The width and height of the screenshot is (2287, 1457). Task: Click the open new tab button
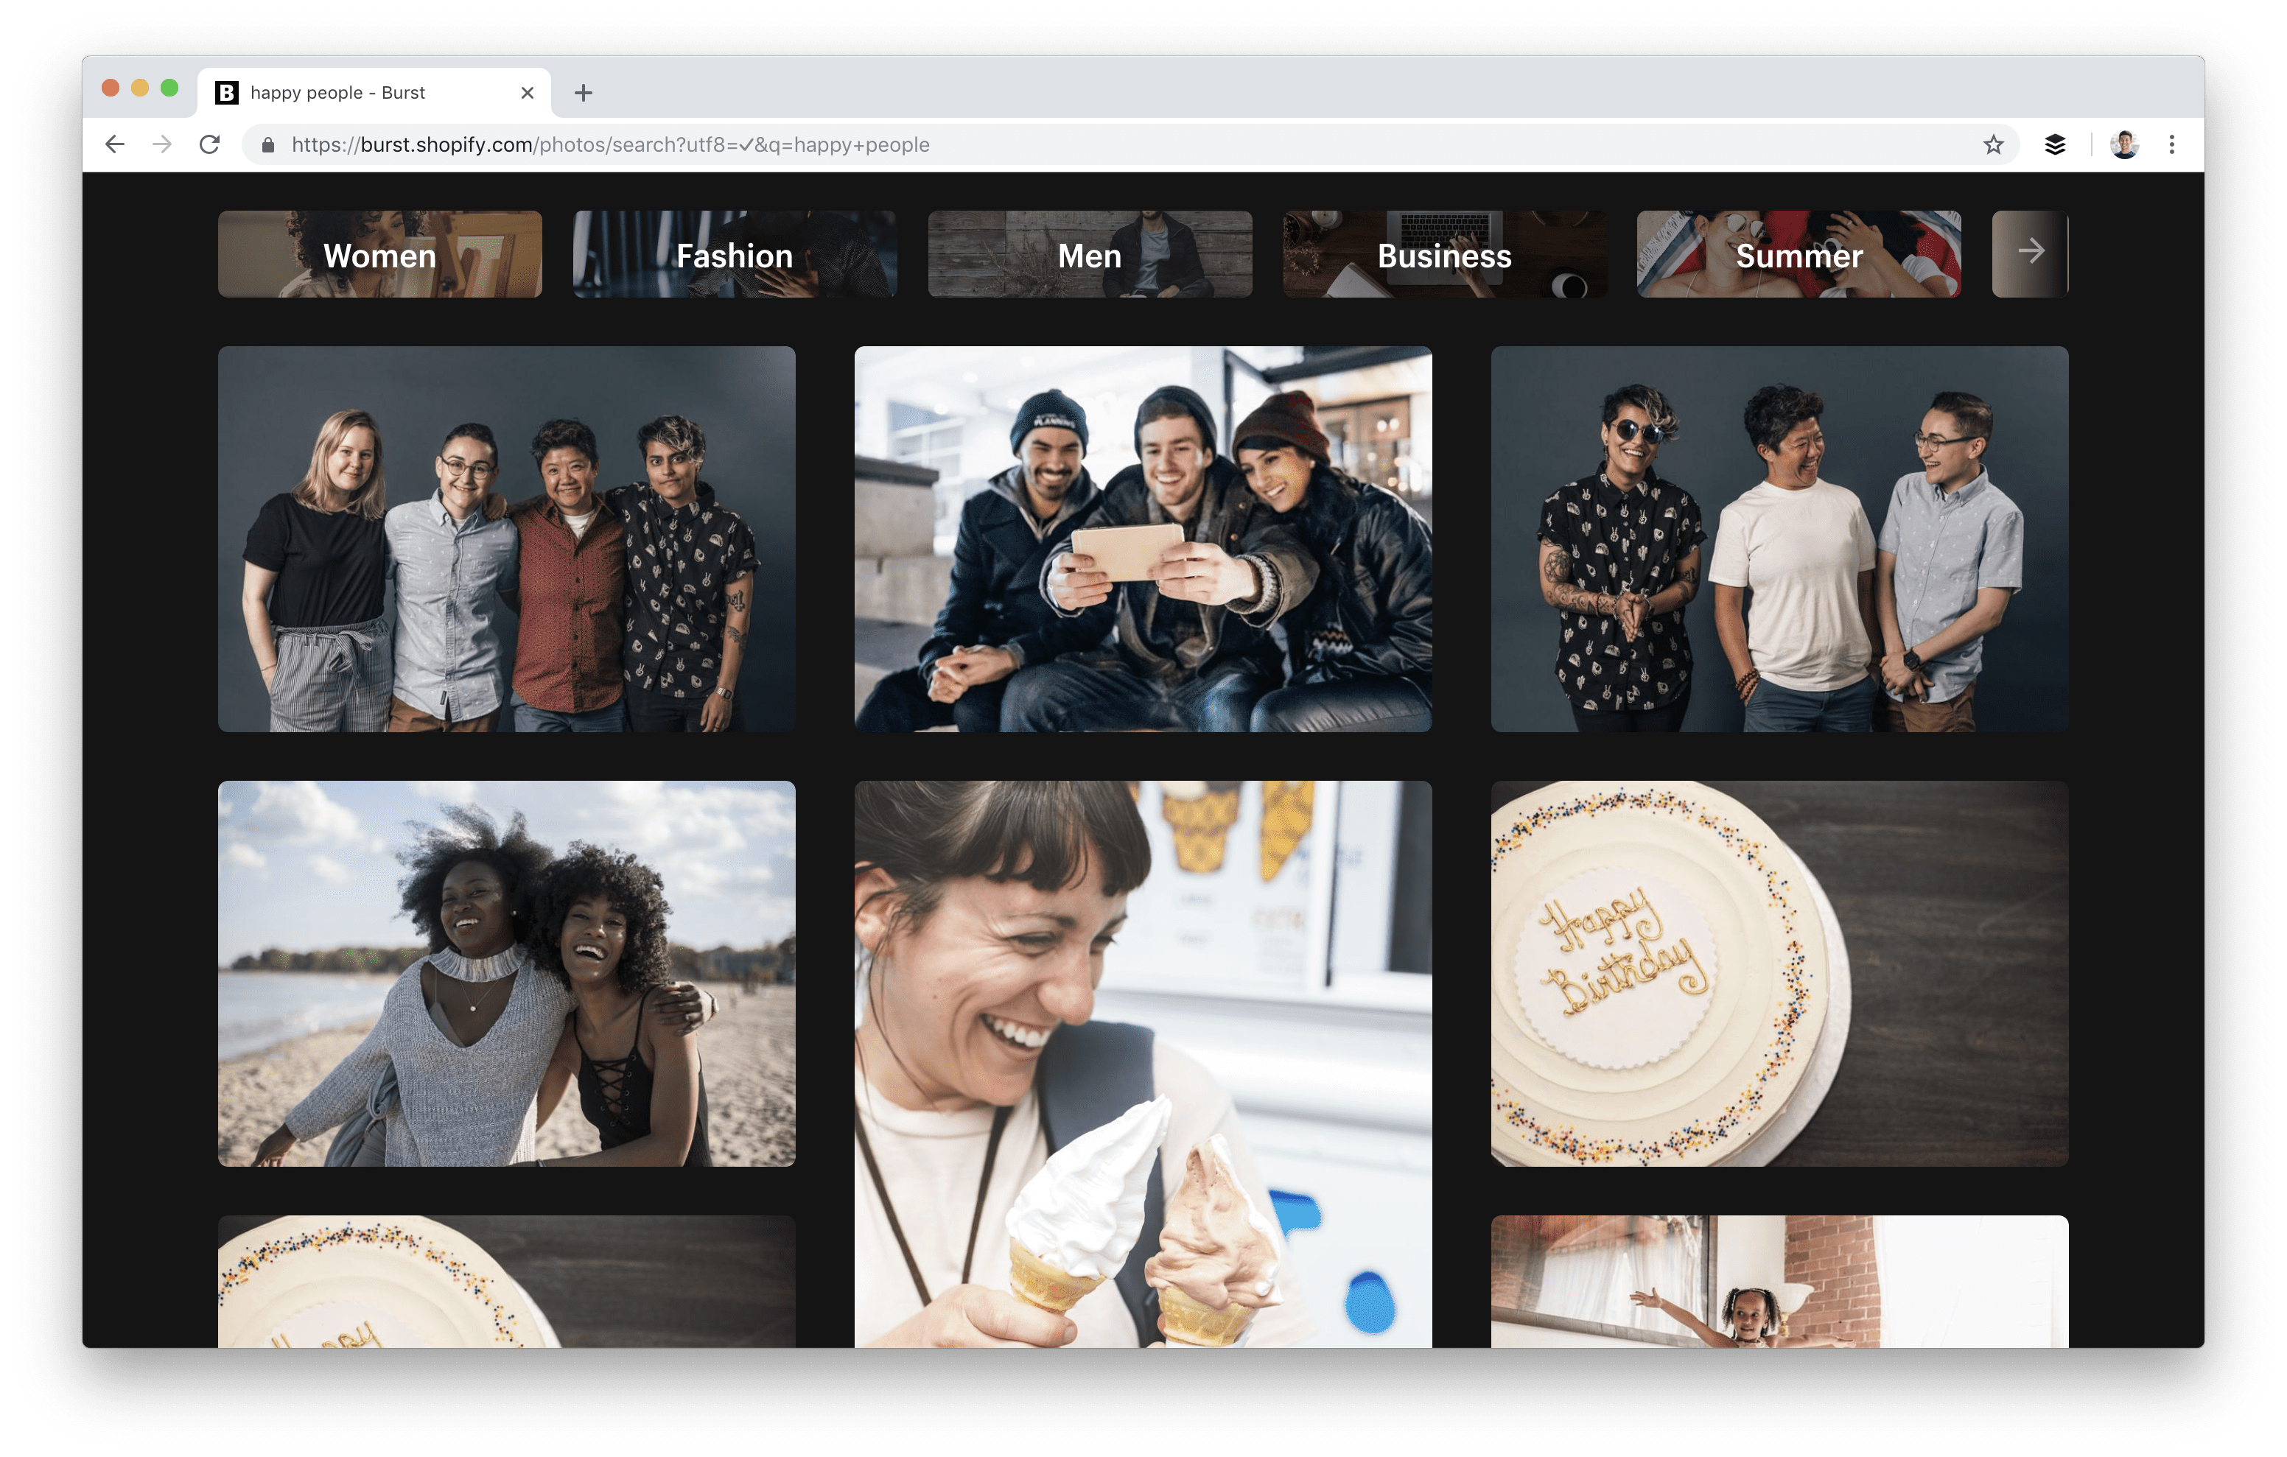(x=582, y=91)
